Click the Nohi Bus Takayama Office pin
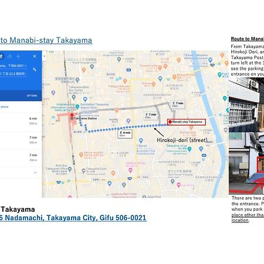Viewport: 264px width, 264px height. 70,169
